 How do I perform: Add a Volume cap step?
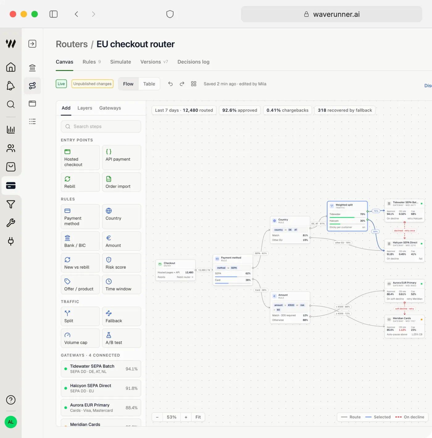[80, 338]
